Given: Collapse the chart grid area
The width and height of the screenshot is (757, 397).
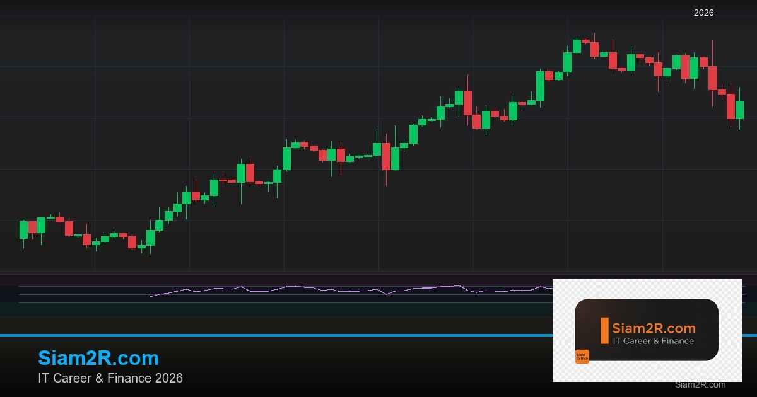Looking at the screenshot, I should click(378, 145).
